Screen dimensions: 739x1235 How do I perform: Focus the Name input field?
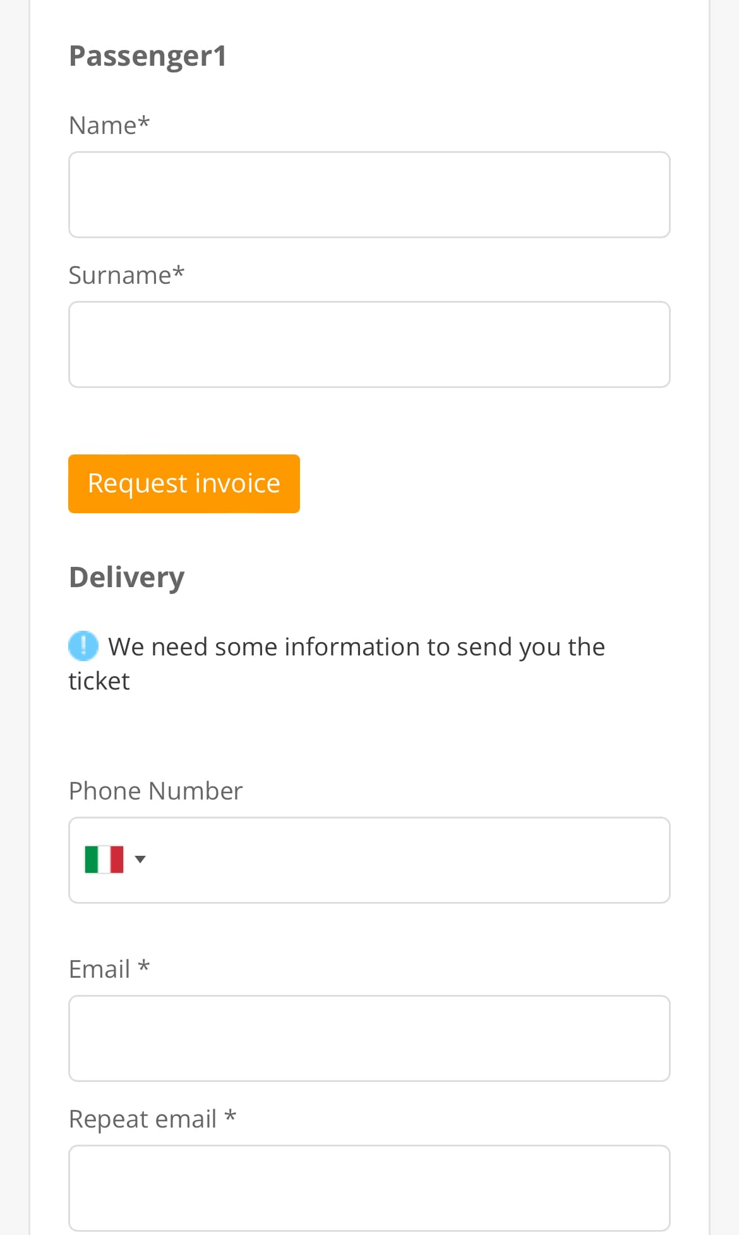(369, 195)
